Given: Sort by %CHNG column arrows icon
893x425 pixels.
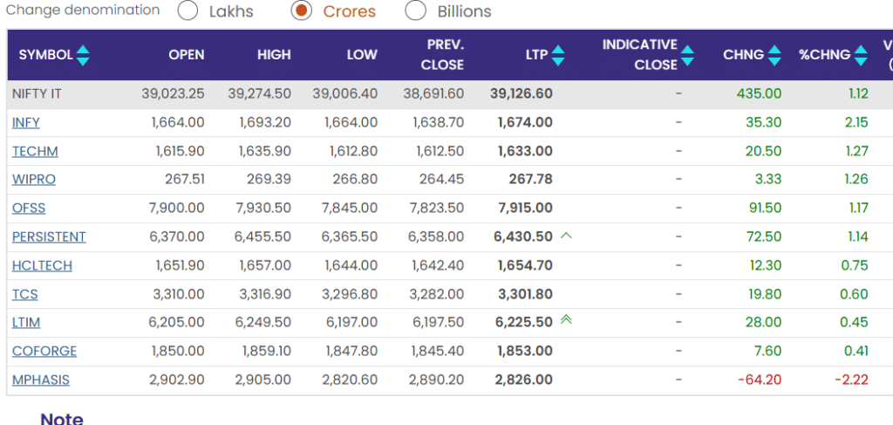Looking at the screenshot, I should 862,55.
